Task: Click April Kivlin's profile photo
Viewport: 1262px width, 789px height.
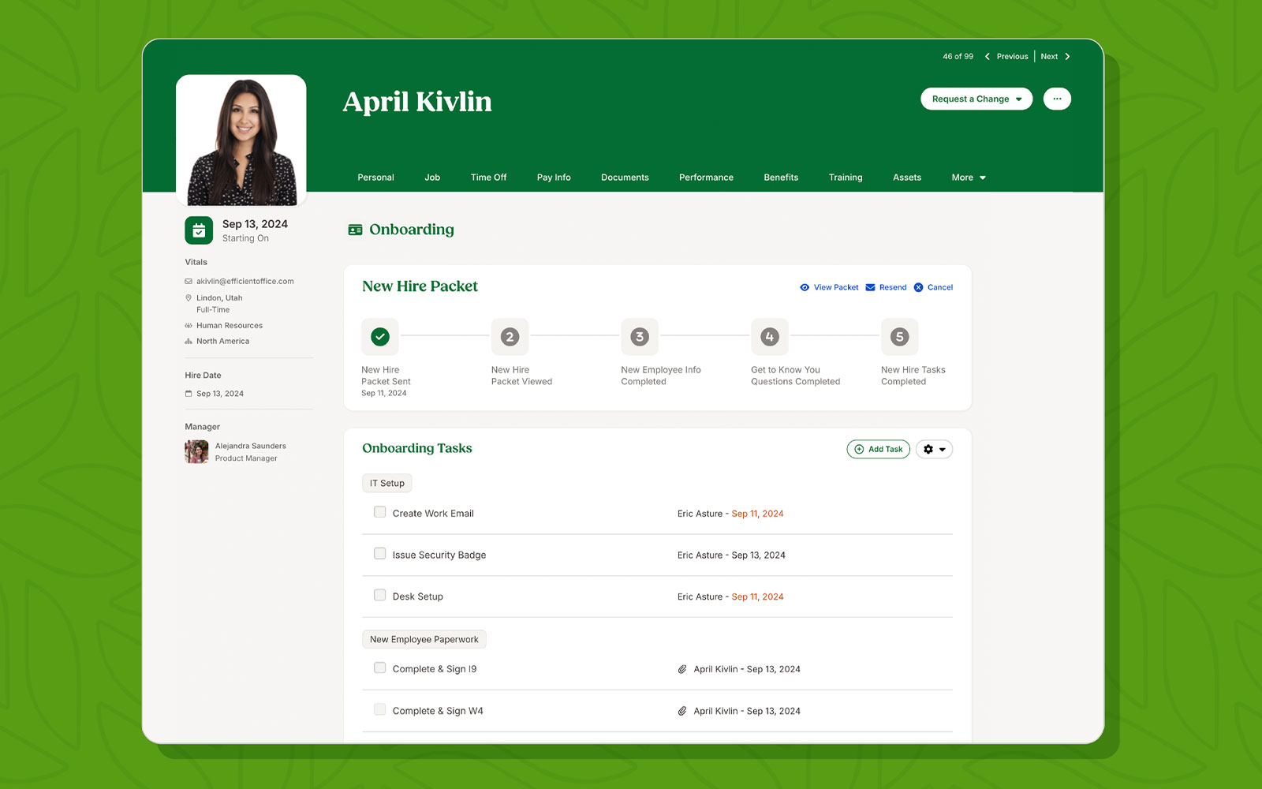Action: [241, 140]
